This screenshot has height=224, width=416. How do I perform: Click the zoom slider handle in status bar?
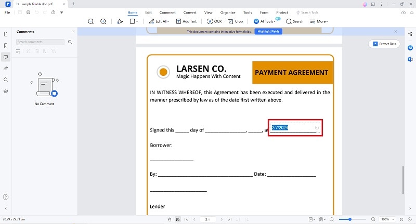coord(350,219)
